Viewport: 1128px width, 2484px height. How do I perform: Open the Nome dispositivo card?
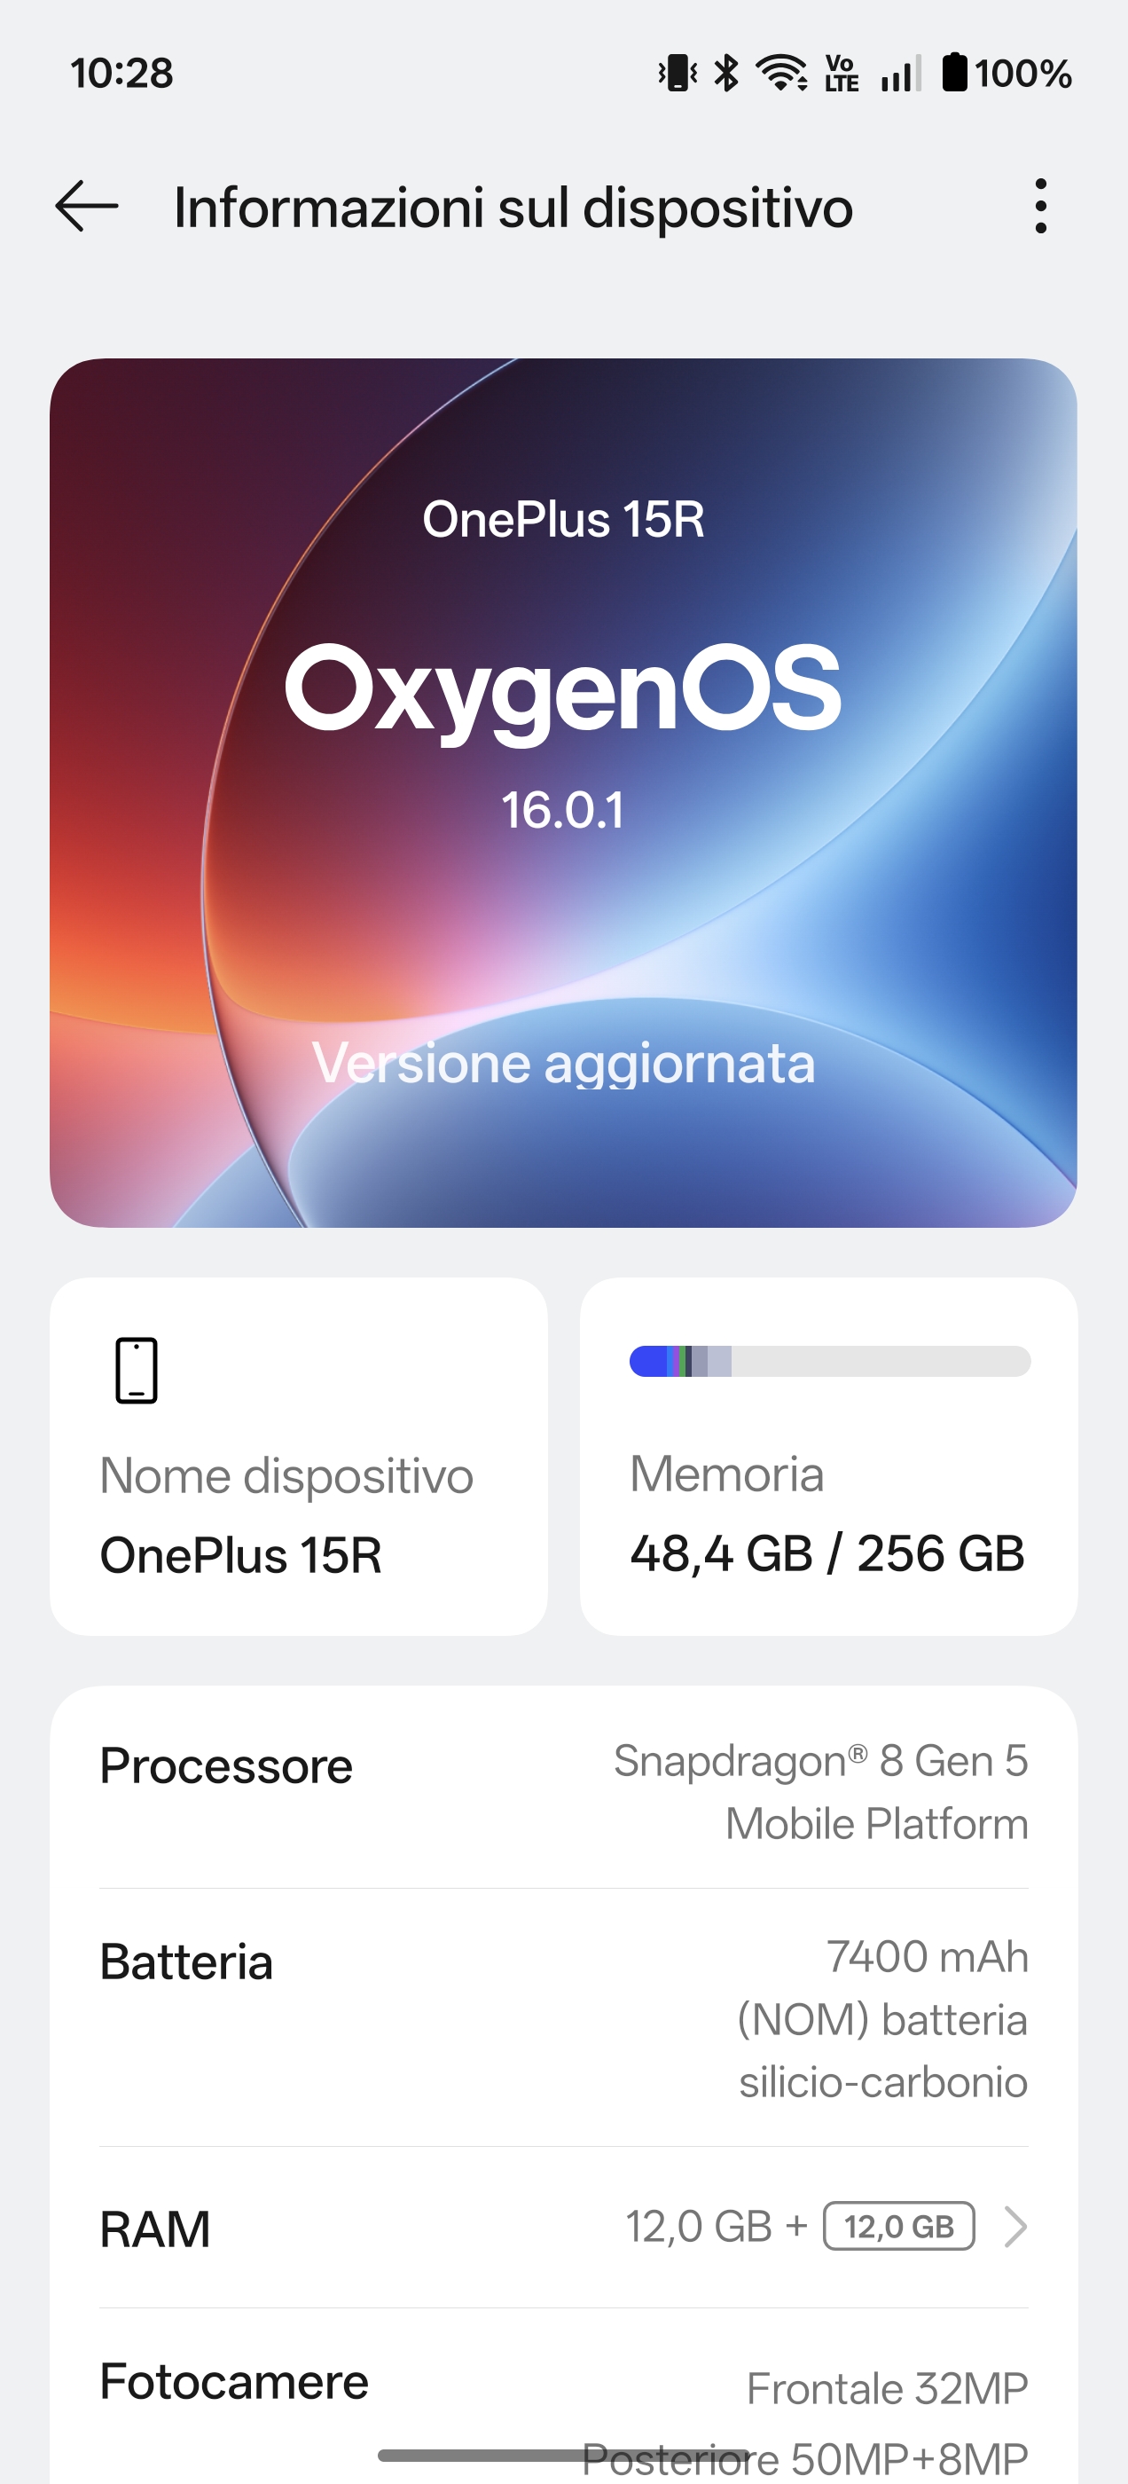pyautogui.click(x=299, y=1456)
